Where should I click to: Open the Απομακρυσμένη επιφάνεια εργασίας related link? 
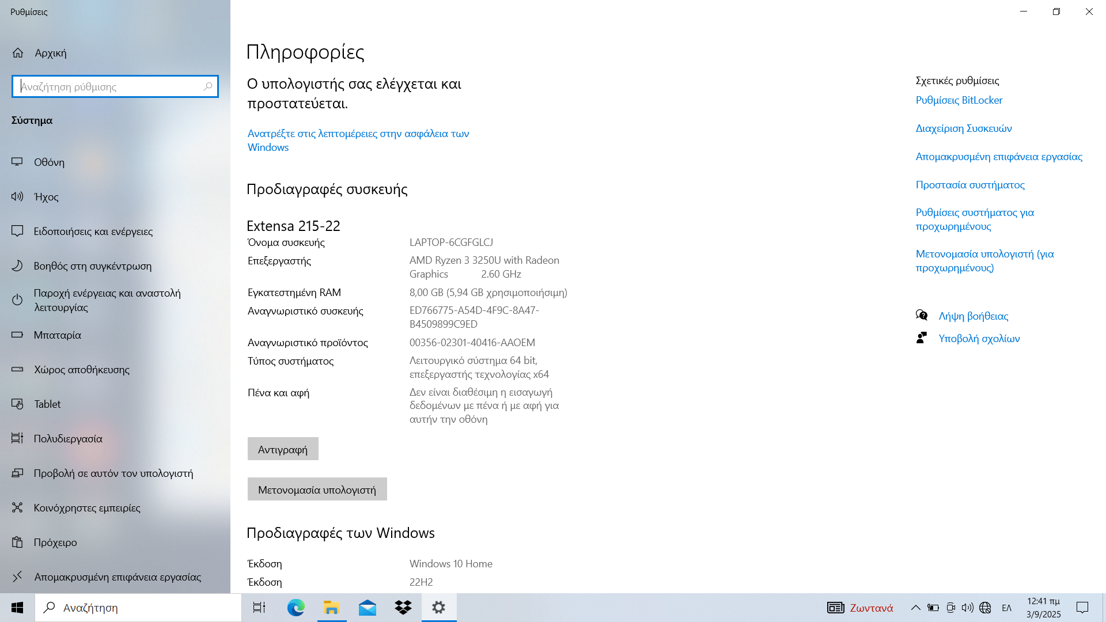pos(999,157)
